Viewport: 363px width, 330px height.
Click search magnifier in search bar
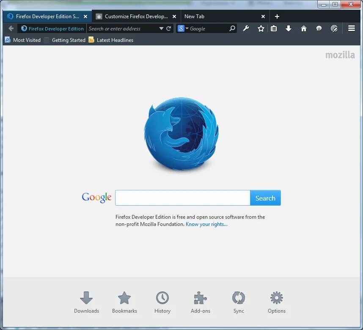232,28
